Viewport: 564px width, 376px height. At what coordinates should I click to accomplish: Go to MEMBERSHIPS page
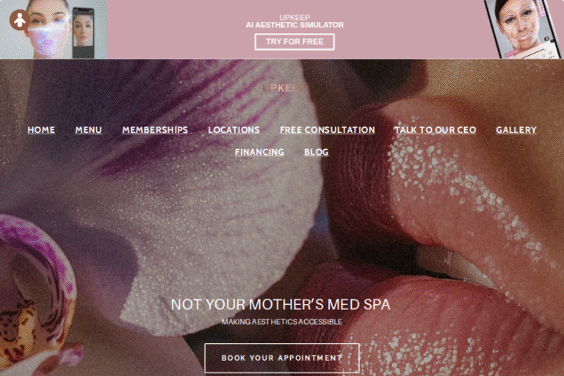[155, 130]
